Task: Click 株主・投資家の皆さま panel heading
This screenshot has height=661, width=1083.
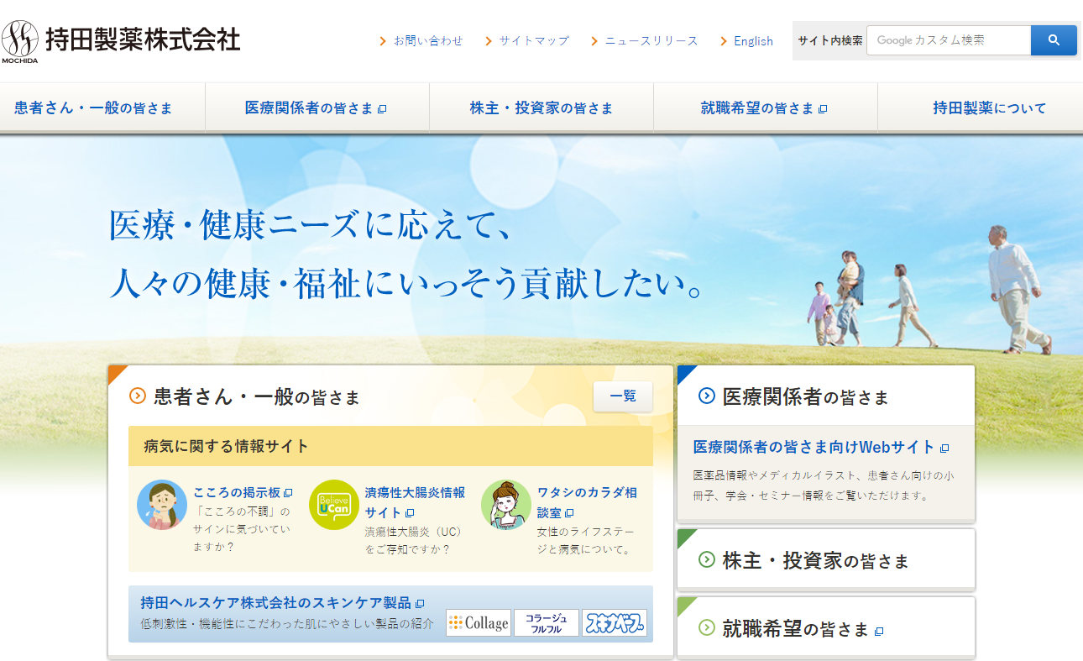Action: click(x=816, y=560)
